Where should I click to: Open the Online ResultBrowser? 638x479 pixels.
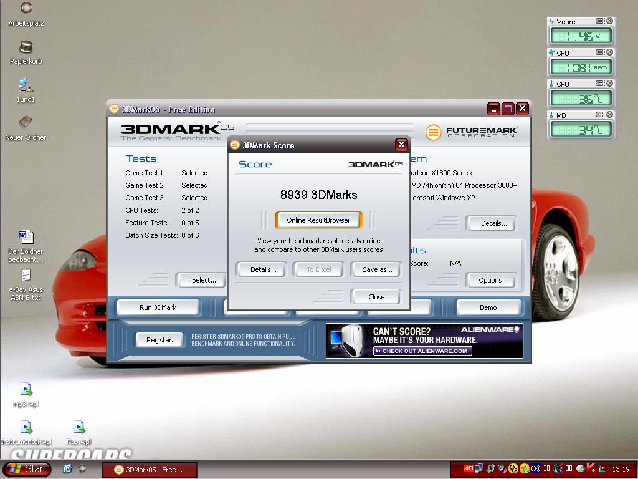click(x=318, y=220)
